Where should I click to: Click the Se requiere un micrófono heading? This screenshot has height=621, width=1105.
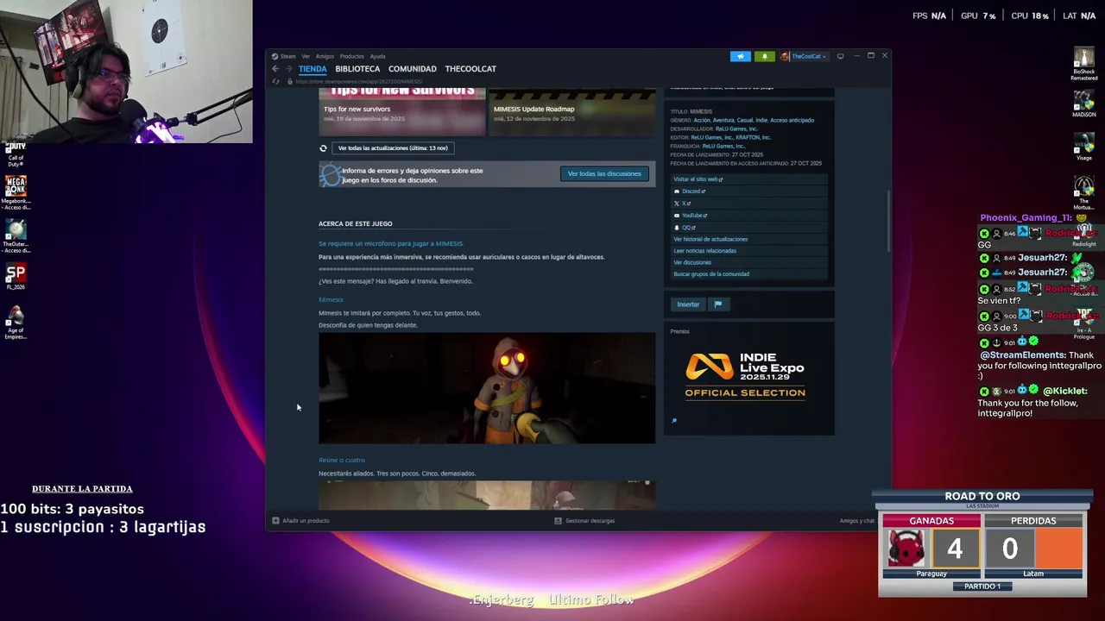tap(390, 243)
